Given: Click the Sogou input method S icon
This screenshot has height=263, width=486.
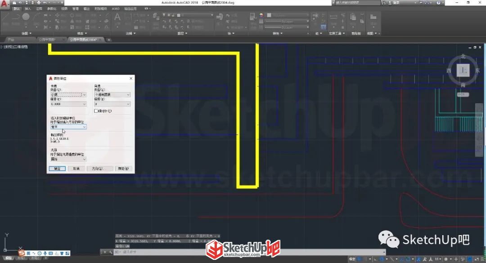Looking at the screenshot, I should pos(22,254).
